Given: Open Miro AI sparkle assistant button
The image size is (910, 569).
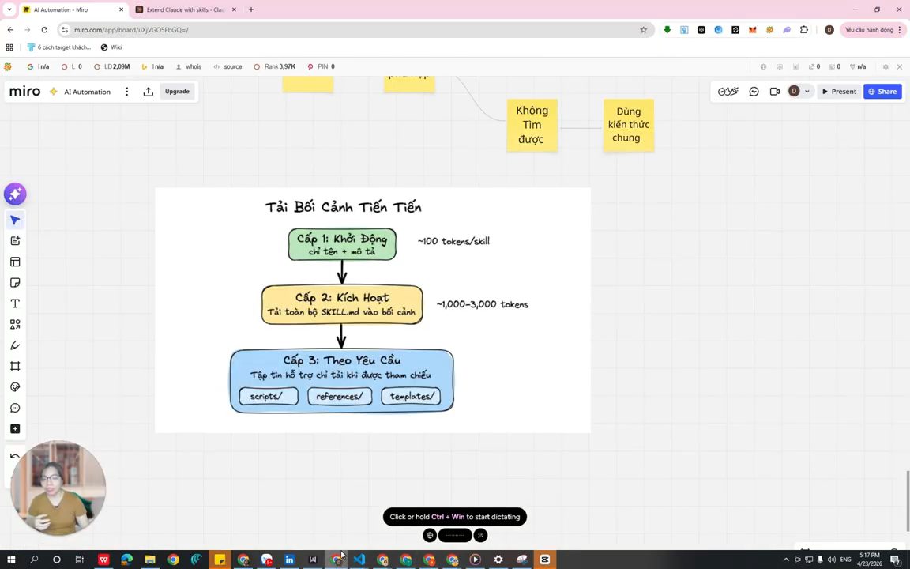Looking at the screenshot, I should [15, 194].
